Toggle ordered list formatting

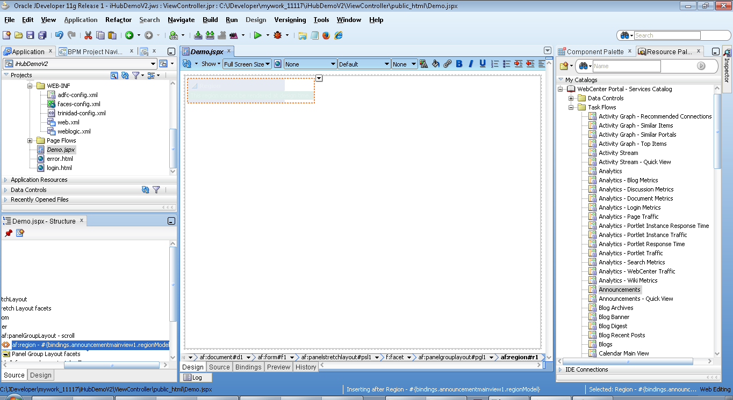pos(495,64)
